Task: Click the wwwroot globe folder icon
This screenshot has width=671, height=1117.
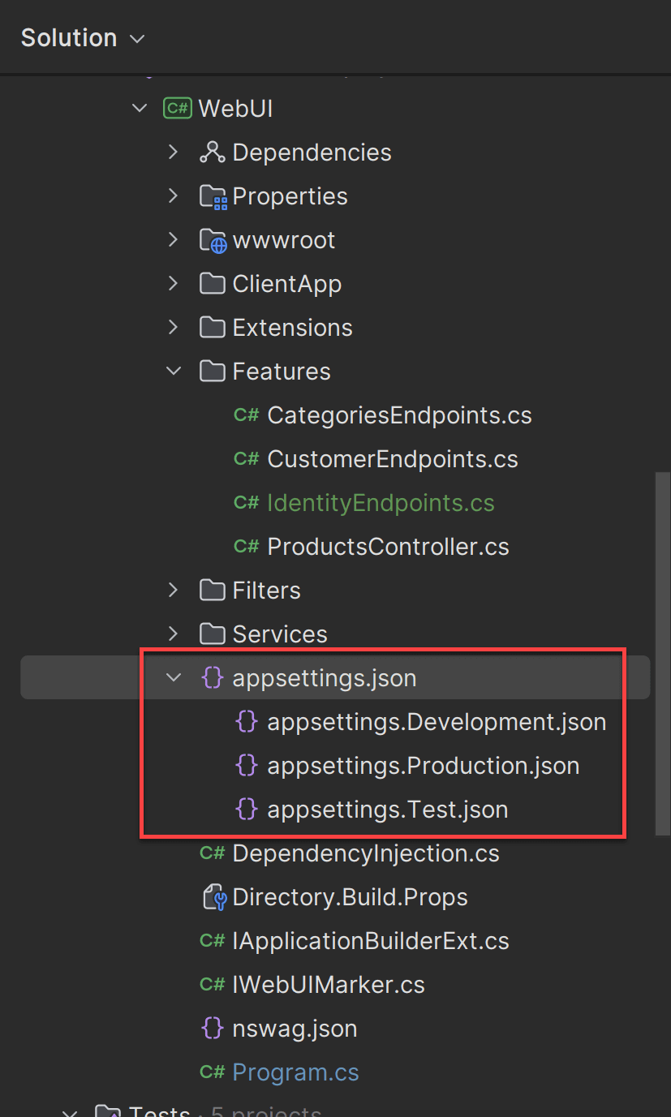Action: tap(212, 240)
